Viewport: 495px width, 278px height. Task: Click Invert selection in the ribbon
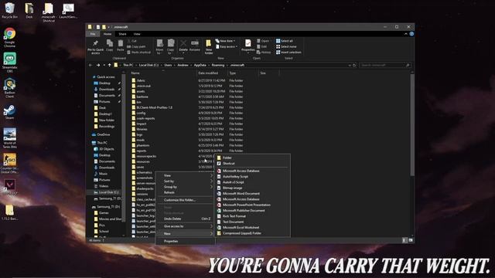288,53
